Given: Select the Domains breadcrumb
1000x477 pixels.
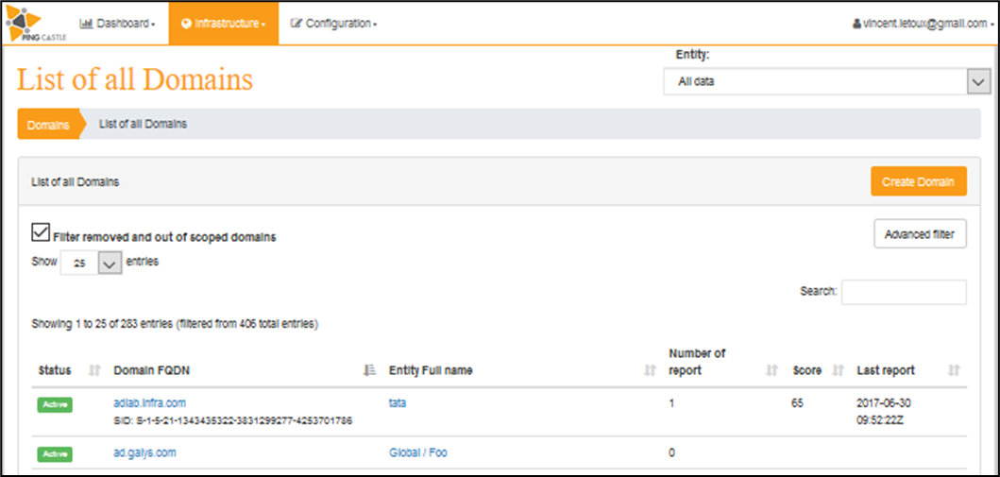Looking at the screenshot, I should pyautogui.click(x=48, y=125).
